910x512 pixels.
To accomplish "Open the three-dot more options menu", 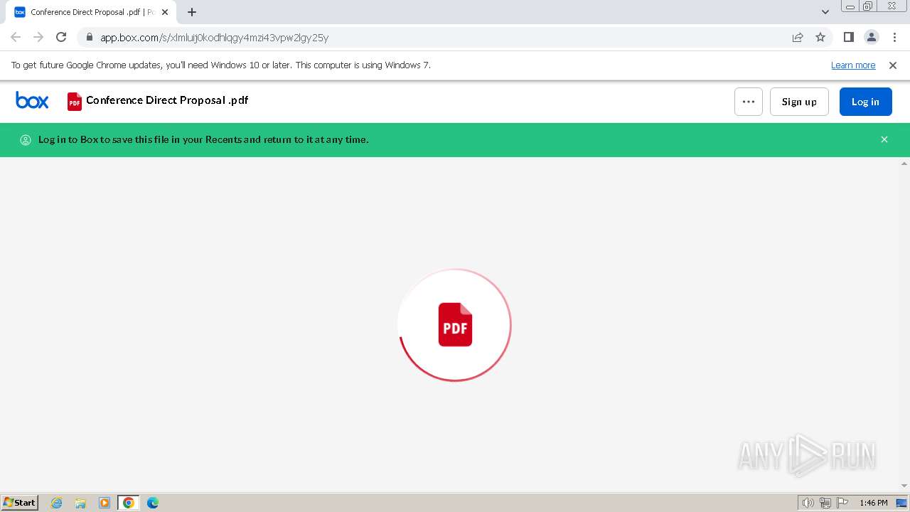I will point(749,102).
